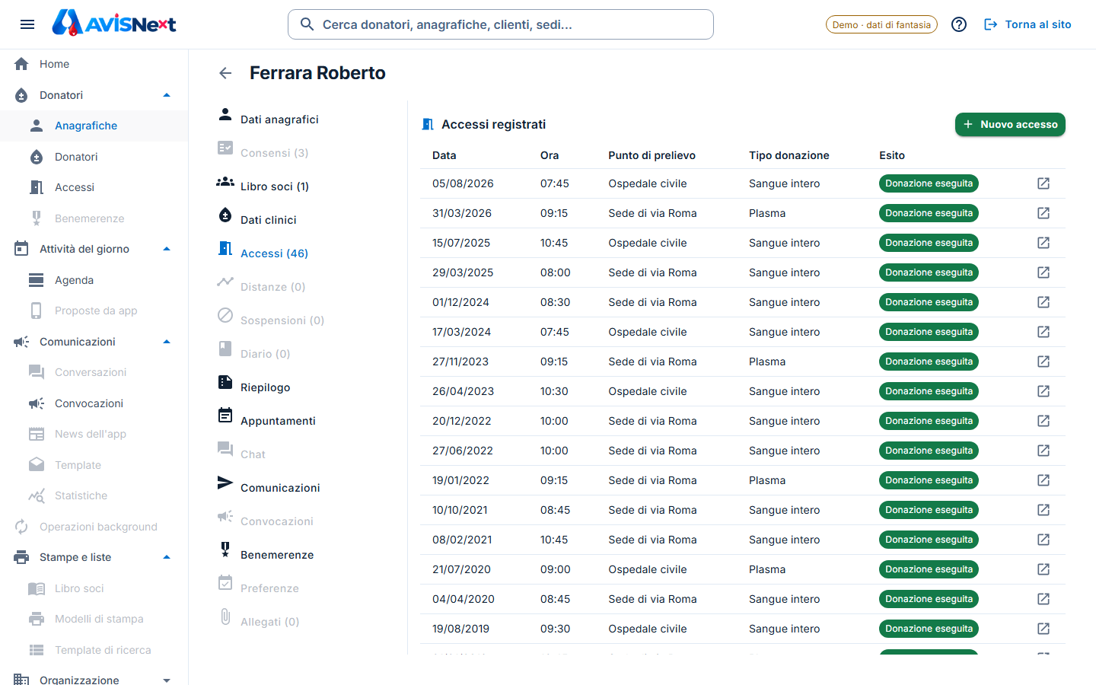Open the Appuntamenti tab
This screenshot has width=1096, height=685.
[266, 420]
